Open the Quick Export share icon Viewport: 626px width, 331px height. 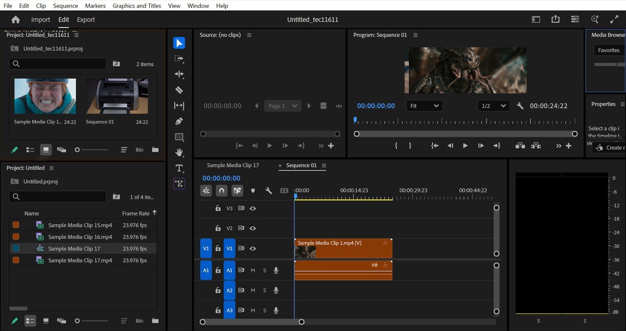coord(556,19)
